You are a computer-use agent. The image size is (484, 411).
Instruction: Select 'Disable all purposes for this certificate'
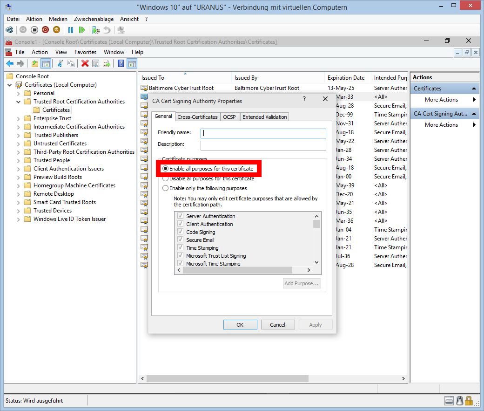(165, 178)
